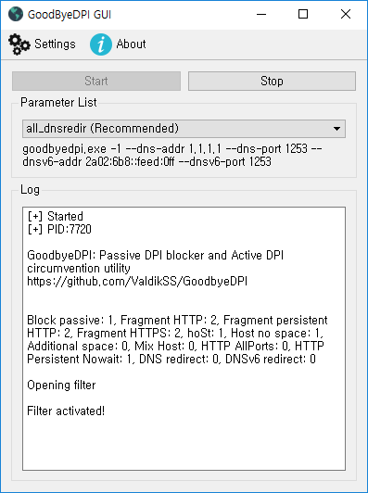The width and height of the screenshot is (368, 493).
Task: Click the PID:7720 log line
Action: 59,229
